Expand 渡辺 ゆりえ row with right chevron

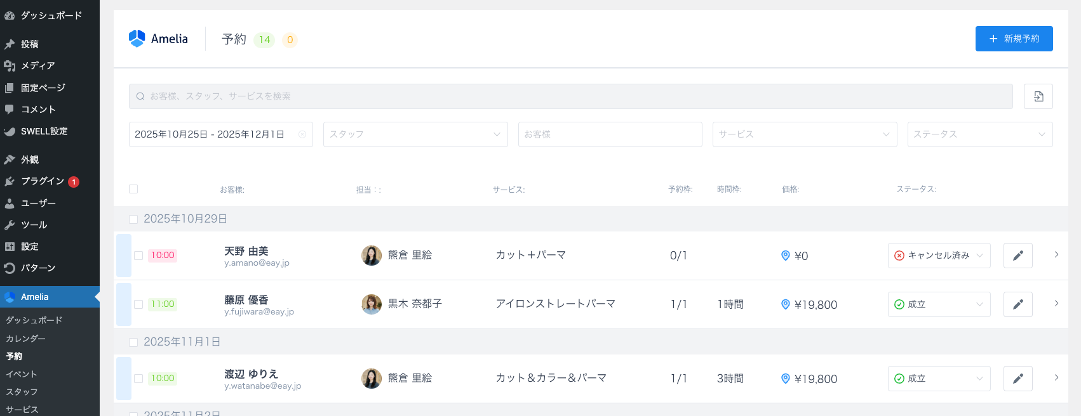1056,378
